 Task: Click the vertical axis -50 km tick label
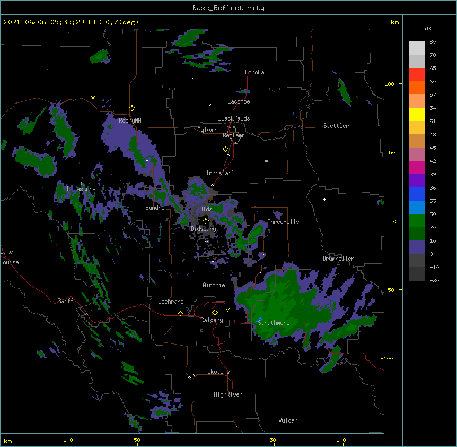click(389, 290)
